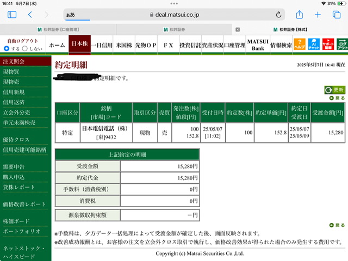Reload the page with the refresh icon
Image resolution: width=348 pixels, height=261 pixels.
point(278,15)
